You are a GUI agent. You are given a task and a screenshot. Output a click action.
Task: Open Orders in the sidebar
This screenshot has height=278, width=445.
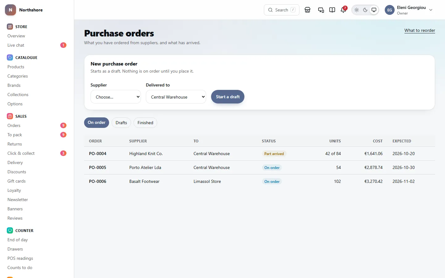(14, 125)
